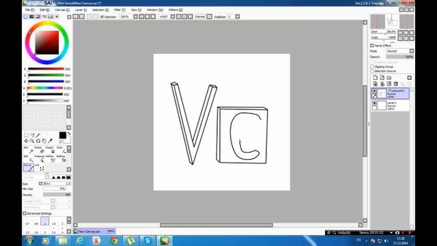The image size is (437, 246).
Task: Select the Pressure linework tool
Action: 40,159
